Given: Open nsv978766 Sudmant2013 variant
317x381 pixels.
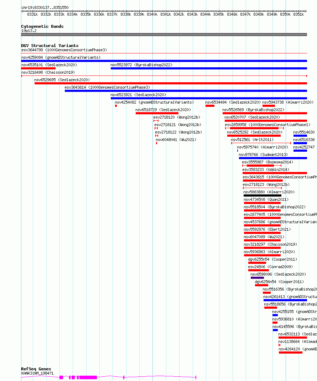Looking at the screenshot, I should [x=263, y=155].
